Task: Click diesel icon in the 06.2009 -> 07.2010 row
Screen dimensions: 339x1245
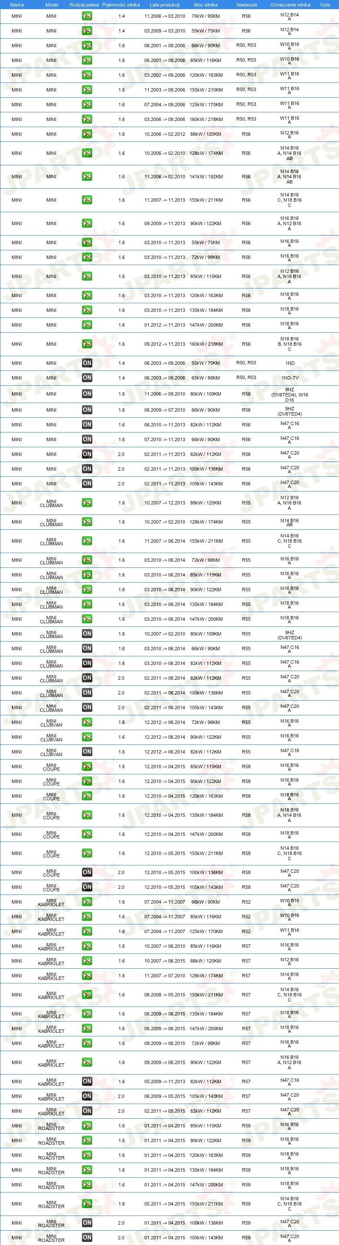Action: point(87,410)
